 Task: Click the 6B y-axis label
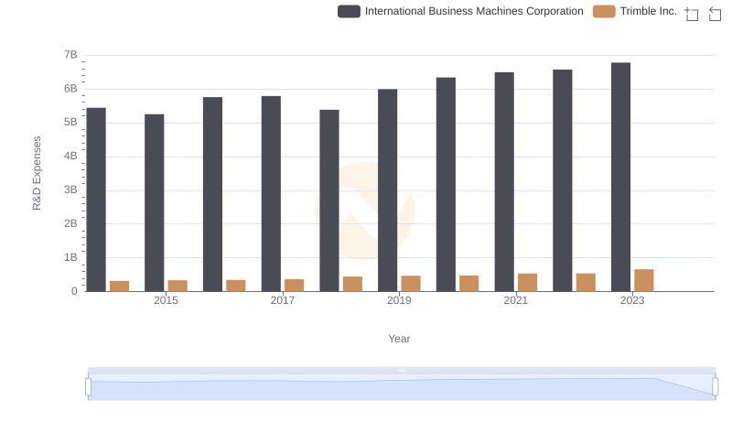click(70, 89)
